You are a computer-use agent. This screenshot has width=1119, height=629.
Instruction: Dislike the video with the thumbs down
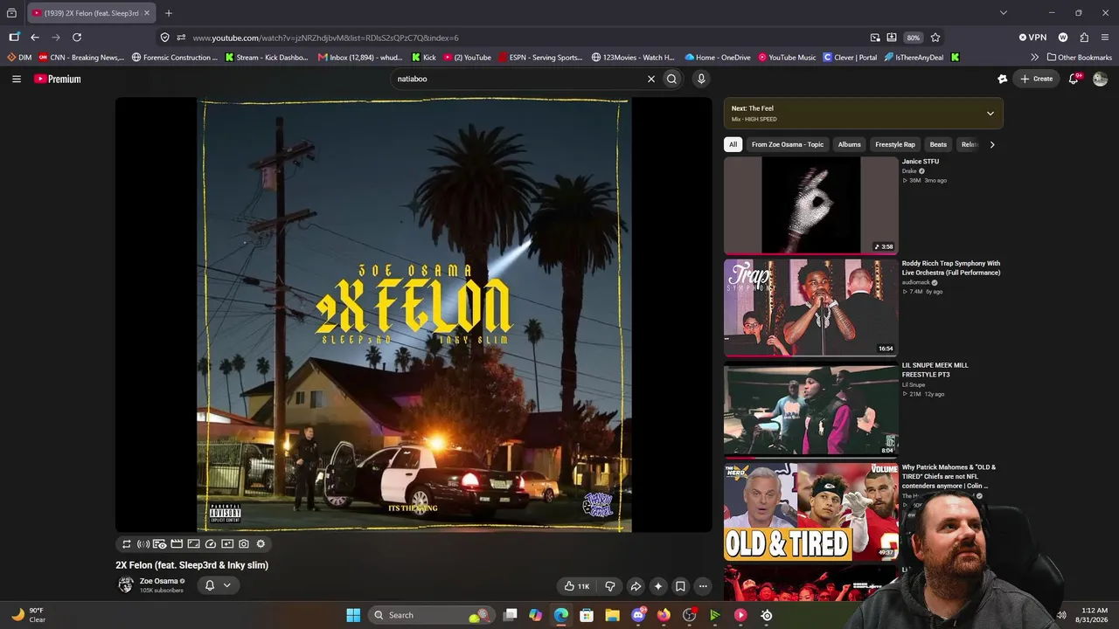click(x=610, y=586)
